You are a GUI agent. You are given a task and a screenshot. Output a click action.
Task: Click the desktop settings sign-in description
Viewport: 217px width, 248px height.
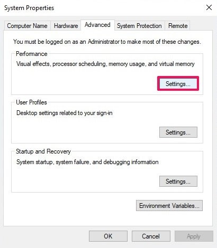65,113
